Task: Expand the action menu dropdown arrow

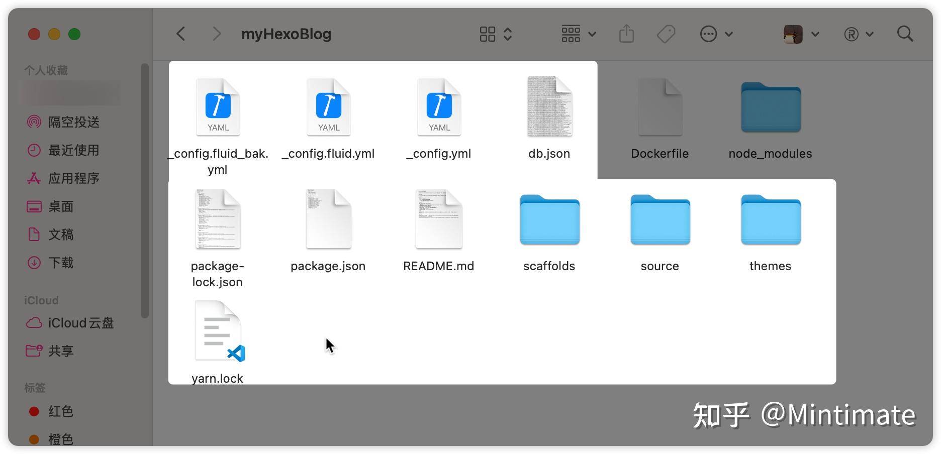Action: (x=729, y=35)
